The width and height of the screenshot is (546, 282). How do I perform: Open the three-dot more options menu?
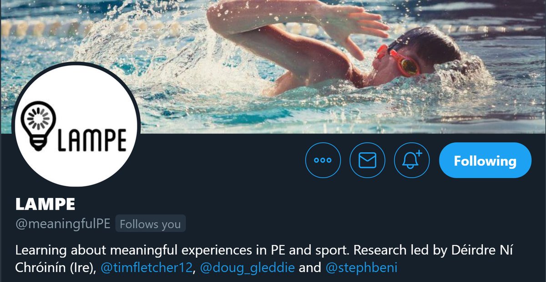click(x=323, y=160)
